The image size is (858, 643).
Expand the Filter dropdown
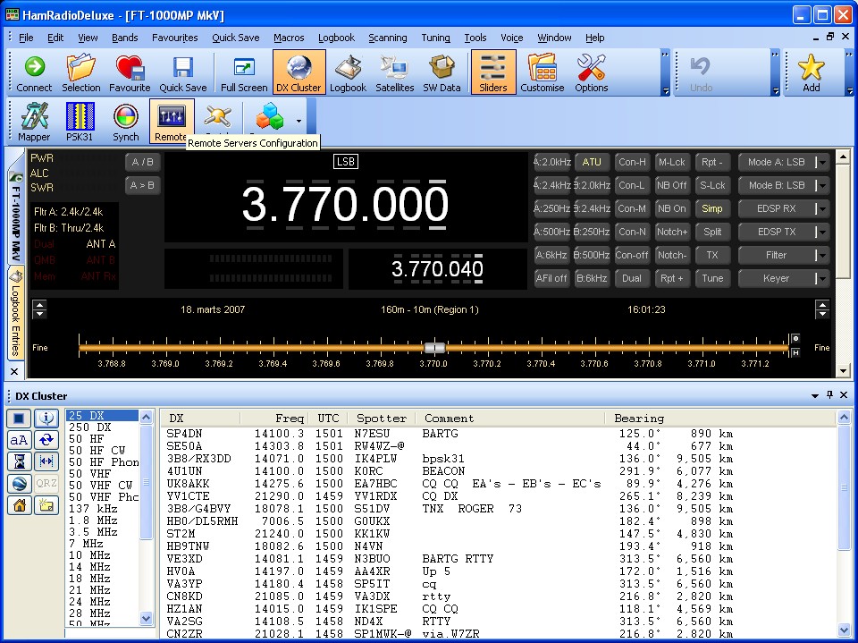pos(822,255)
